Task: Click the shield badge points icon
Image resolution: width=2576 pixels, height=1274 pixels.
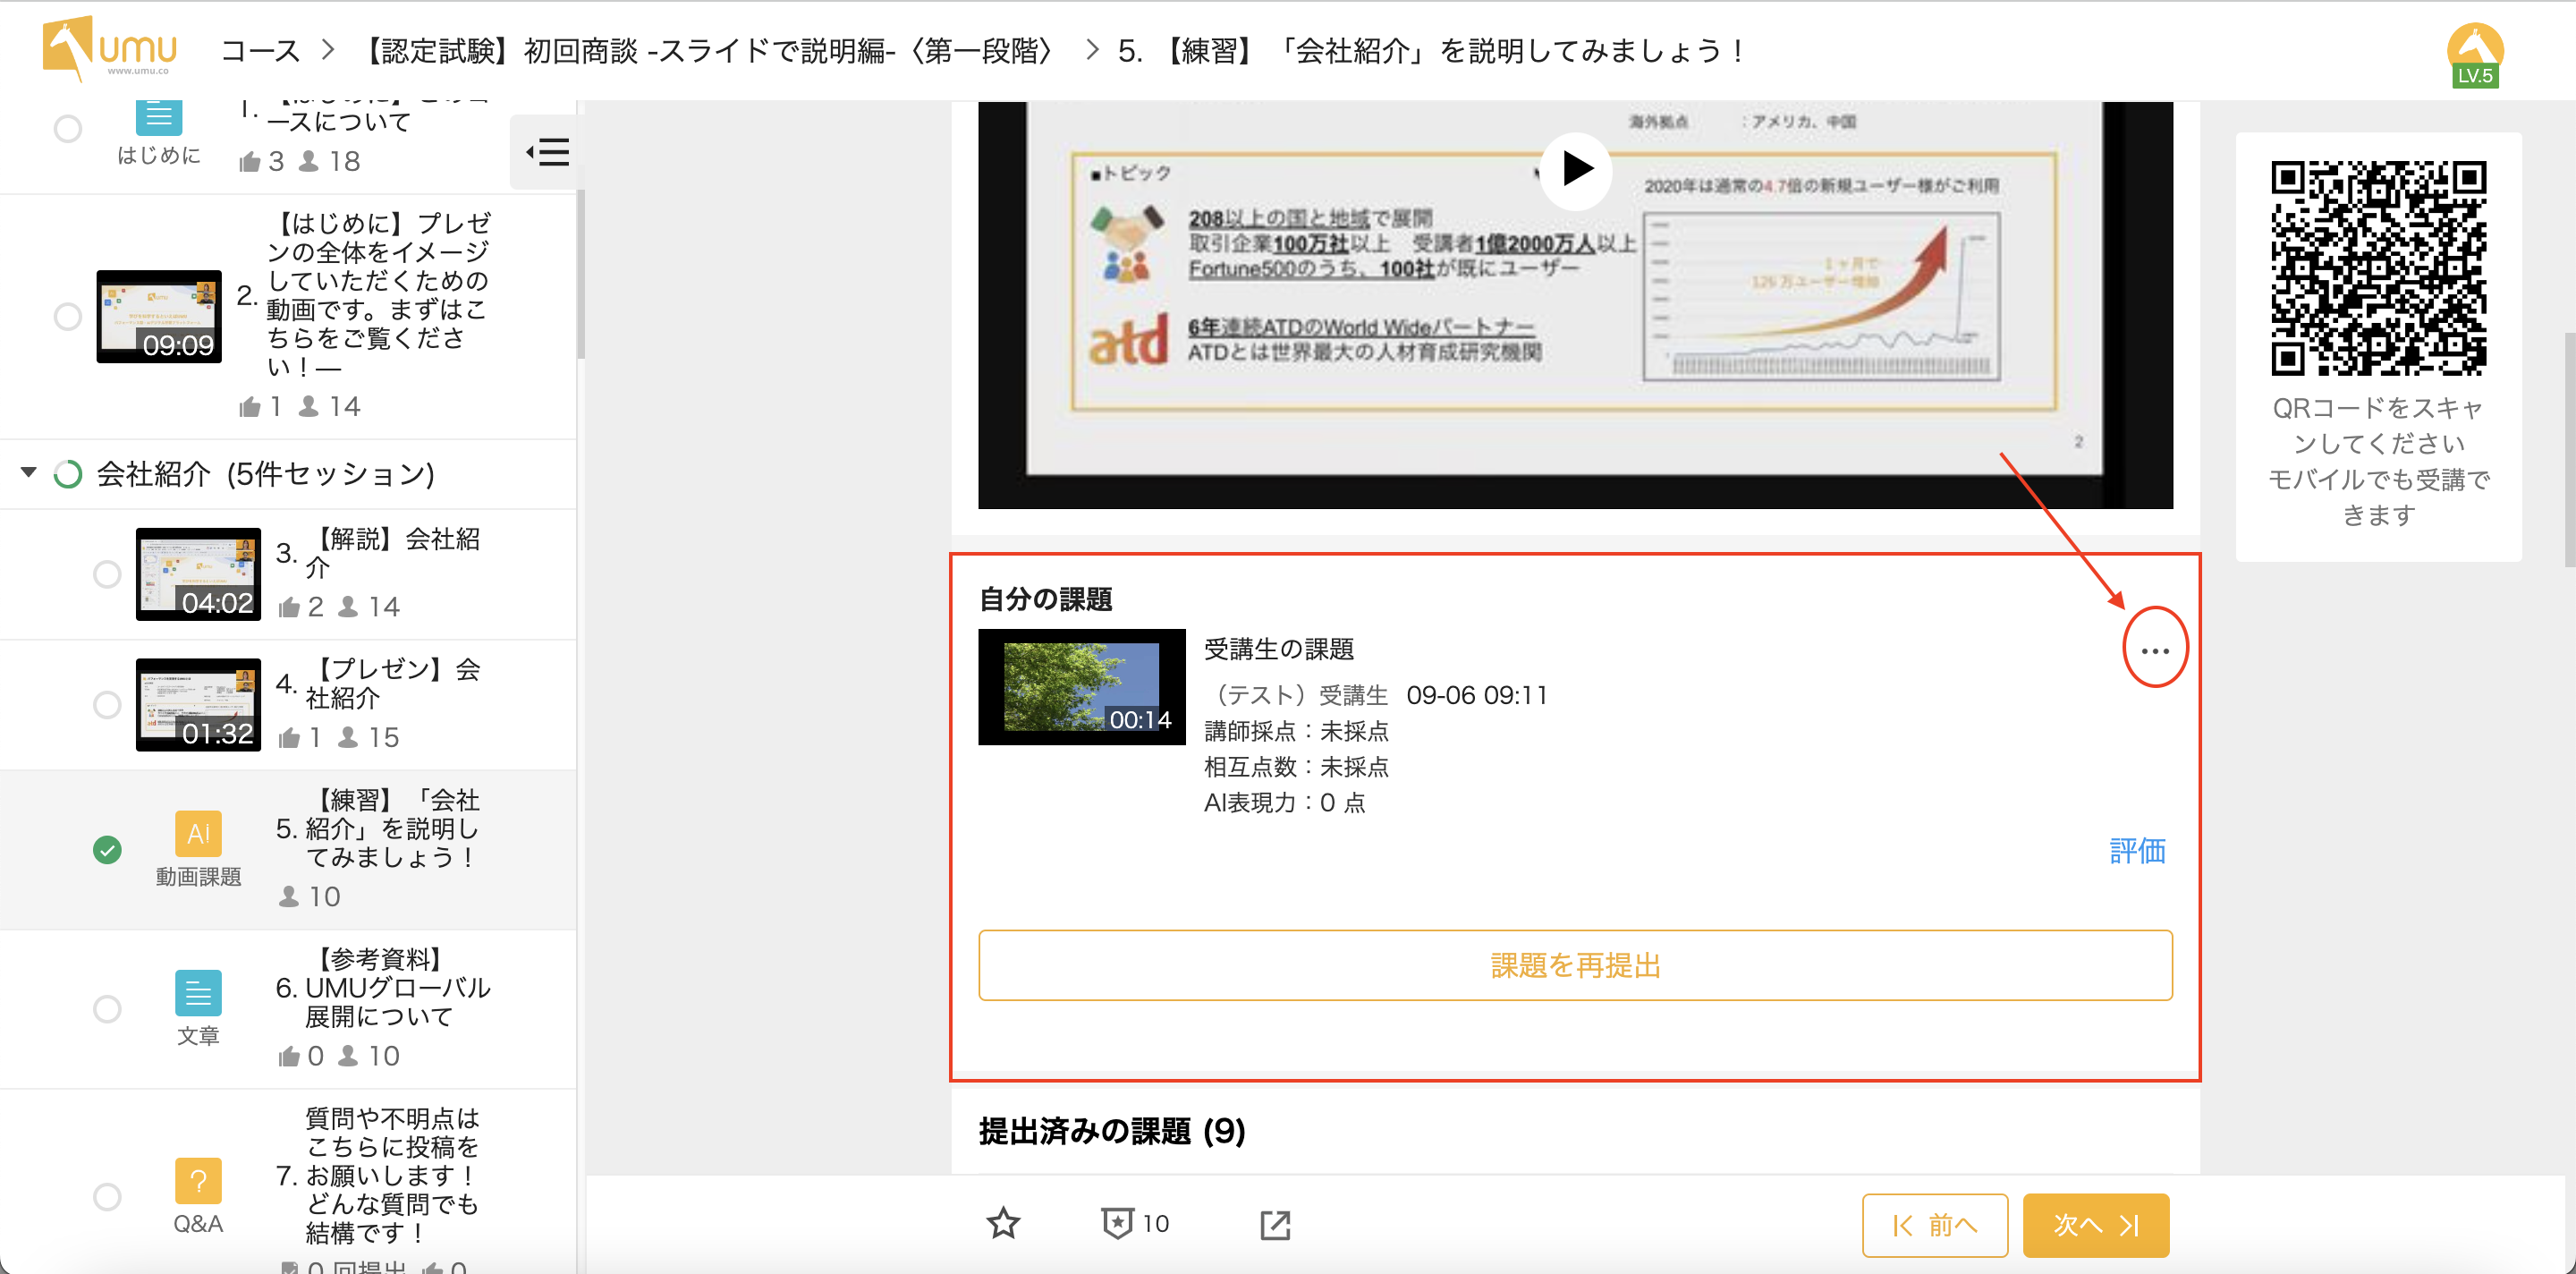Action: coord(1117,1223)
